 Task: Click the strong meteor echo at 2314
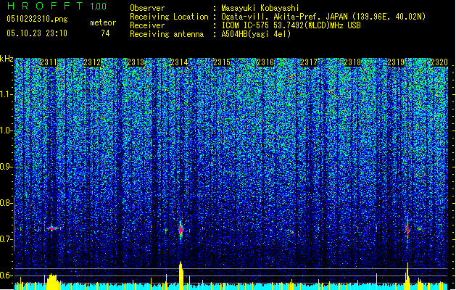pyautogui.click(x=181, y=230)
